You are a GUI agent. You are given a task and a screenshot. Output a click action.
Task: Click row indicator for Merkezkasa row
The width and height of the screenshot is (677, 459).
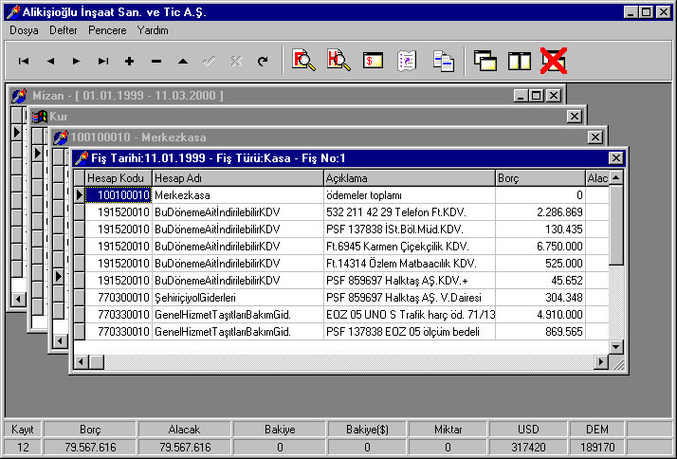[x=79, y=195]
